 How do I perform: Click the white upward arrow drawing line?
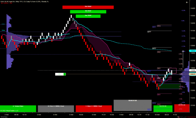pyautogui.click(x=183, y=59)
